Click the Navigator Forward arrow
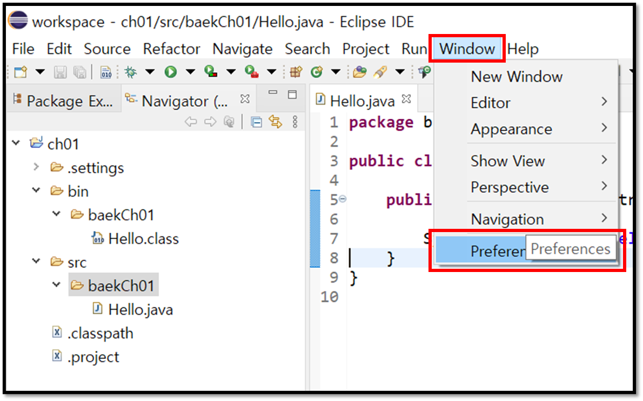Image resolution: width=643 pixels, height=401 pixels. point(210,121)
